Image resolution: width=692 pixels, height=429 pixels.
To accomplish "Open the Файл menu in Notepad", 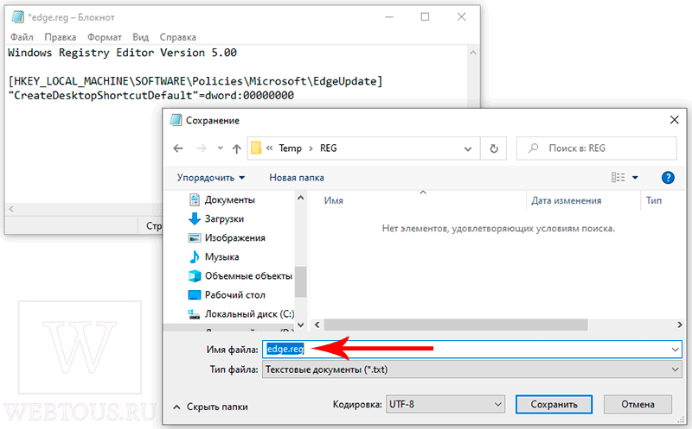I will point(22,37).
